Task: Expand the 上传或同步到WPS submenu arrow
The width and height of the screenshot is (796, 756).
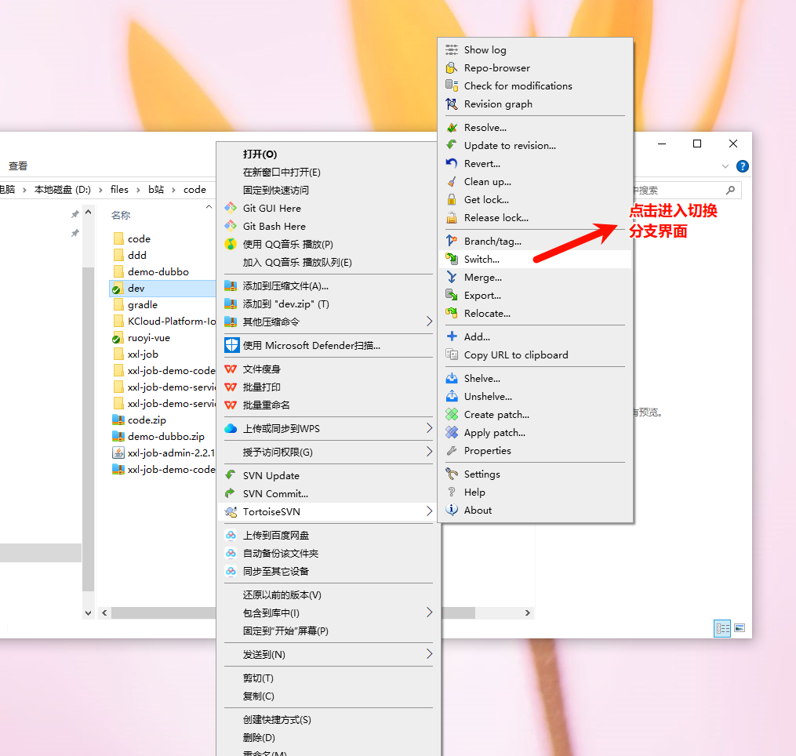Action: pyautogui.click(x=429, y=428)
